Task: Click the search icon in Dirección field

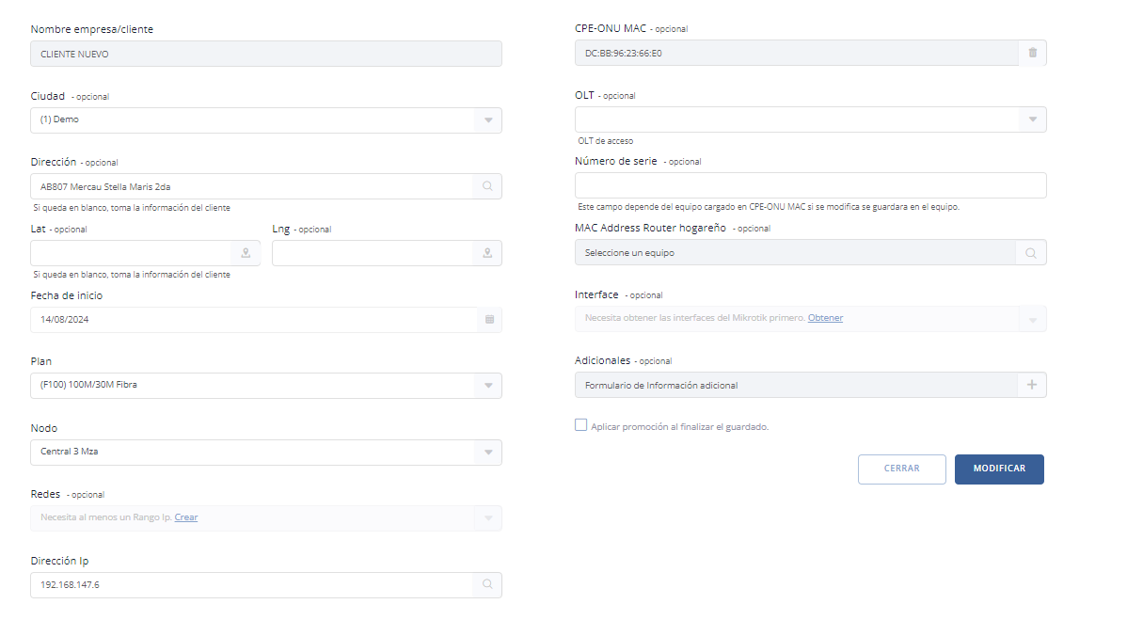Action: tap(487, 186)
